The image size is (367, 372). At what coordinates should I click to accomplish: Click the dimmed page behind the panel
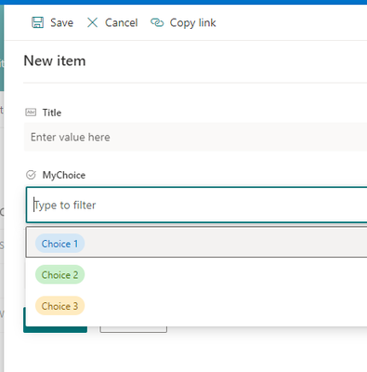2,217
